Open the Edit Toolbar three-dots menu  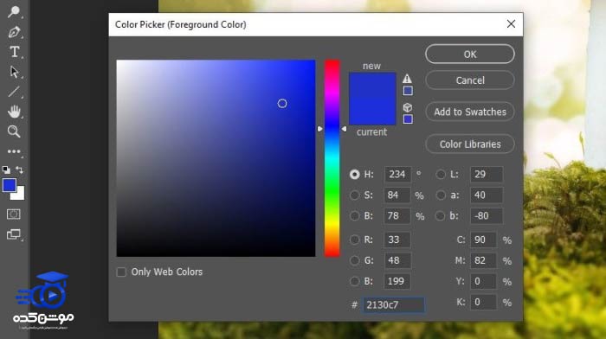(x=14, y=151)
